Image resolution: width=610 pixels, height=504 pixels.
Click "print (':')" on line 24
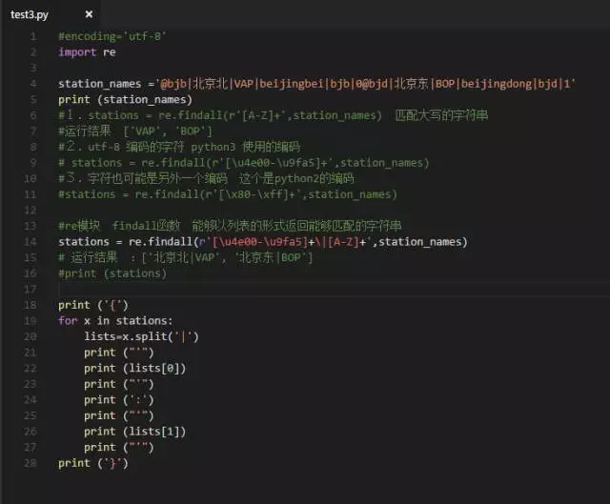pyautogui.click(x=118, y=400)
